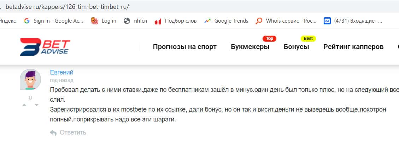The height and width of the screenshot is (143, 399).
Task: Open the Евгений username link
Action: pyautogui.click(x=61, y=72)
